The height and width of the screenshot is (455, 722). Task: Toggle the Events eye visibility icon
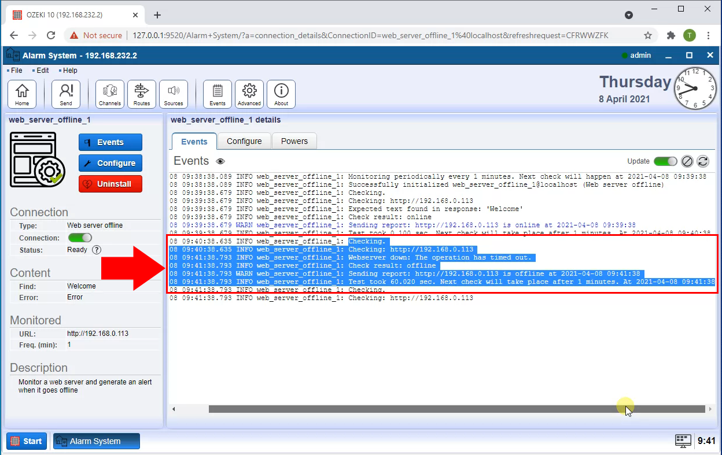(x=220, y=161)
